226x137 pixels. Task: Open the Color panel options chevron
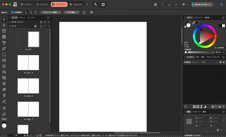tap(223, 18)
